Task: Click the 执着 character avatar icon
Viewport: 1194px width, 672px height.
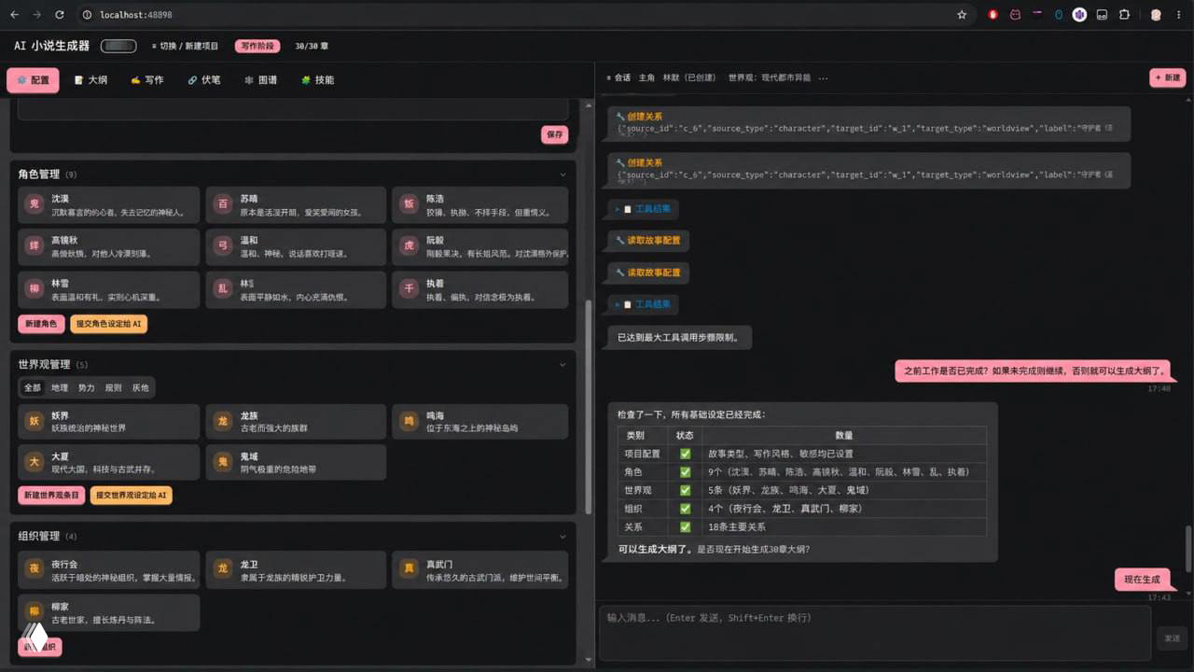Action: click(x=409, y=289)
